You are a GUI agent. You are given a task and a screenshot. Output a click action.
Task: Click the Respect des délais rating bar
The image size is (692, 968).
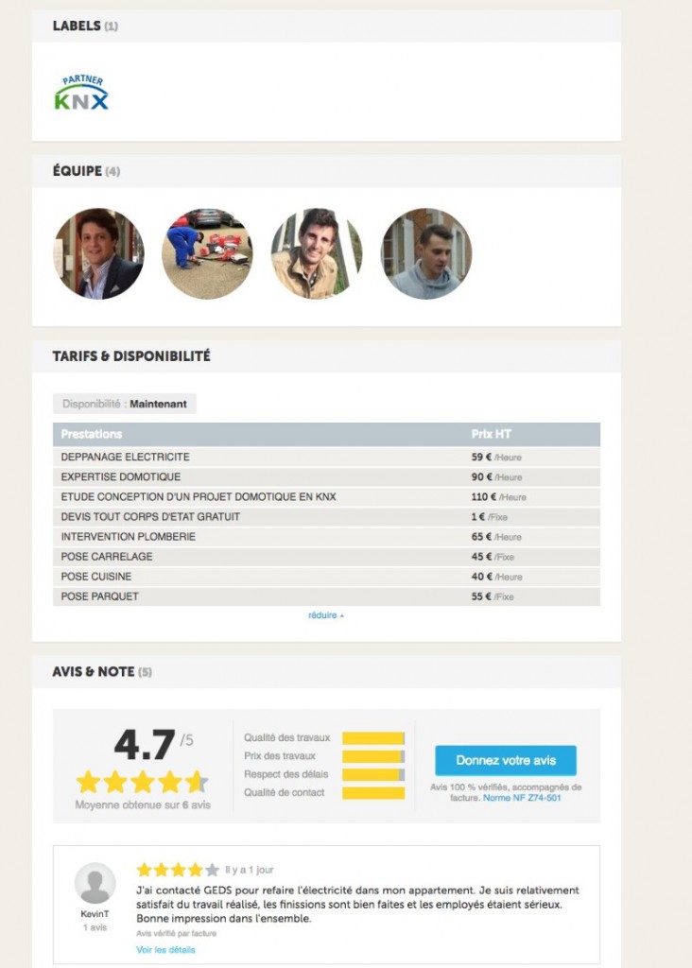(373, 775)
